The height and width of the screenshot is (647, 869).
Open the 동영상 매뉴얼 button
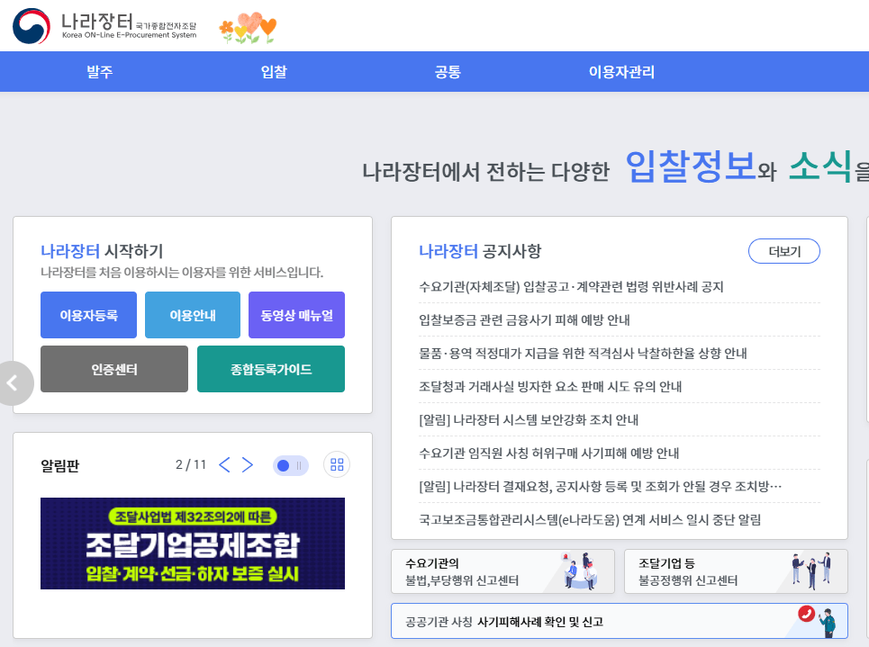pos(296,315)
